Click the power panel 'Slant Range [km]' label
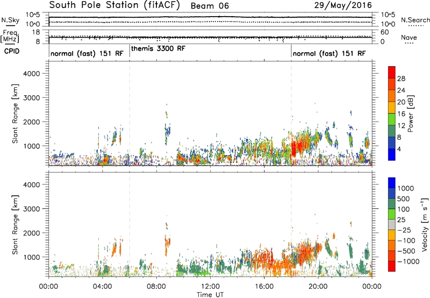 (x=15, y=113)
